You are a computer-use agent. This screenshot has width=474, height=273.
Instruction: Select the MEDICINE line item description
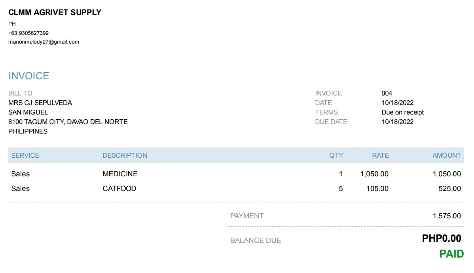(x=120, y=174)
